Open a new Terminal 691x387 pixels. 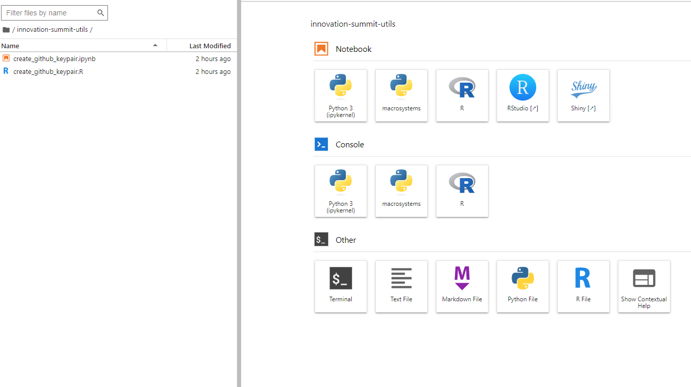pos(341,286)
